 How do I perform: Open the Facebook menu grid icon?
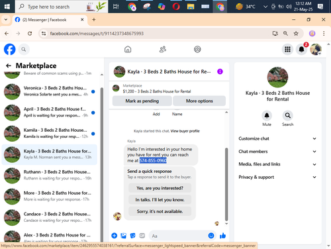(x=287, y=49)
